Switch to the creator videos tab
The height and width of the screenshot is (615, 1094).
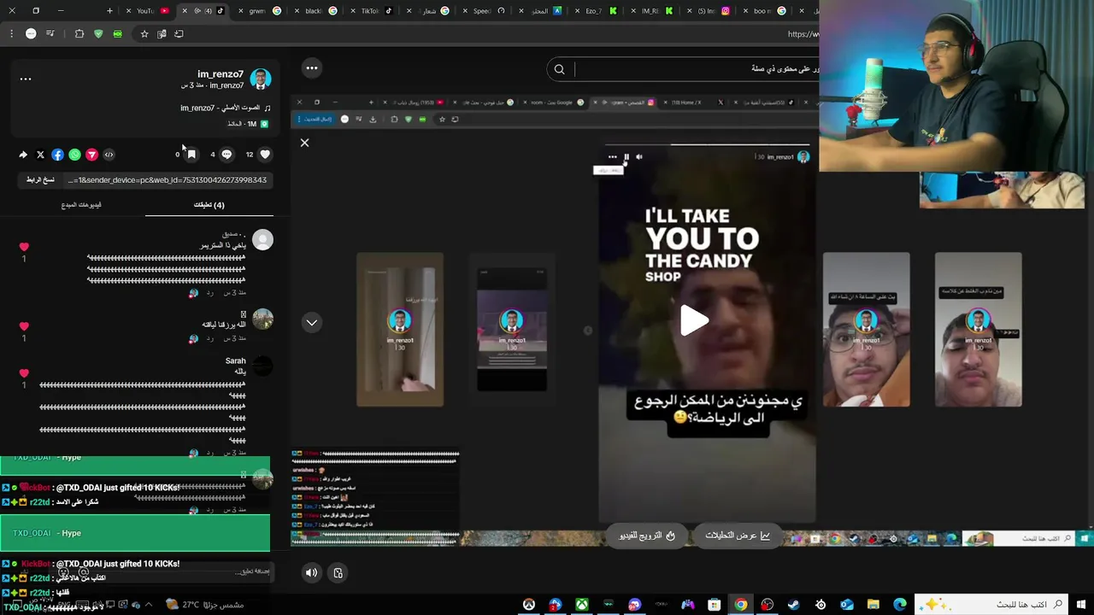[x=81, y=205]
